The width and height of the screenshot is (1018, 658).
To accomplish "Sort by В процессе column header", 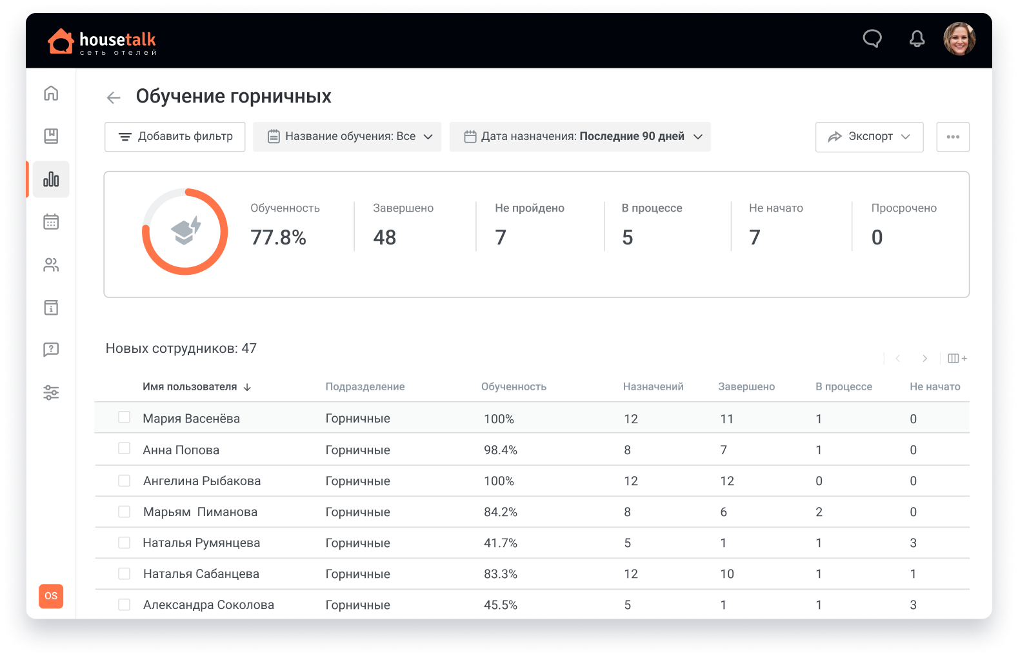I will coord(844,386).
